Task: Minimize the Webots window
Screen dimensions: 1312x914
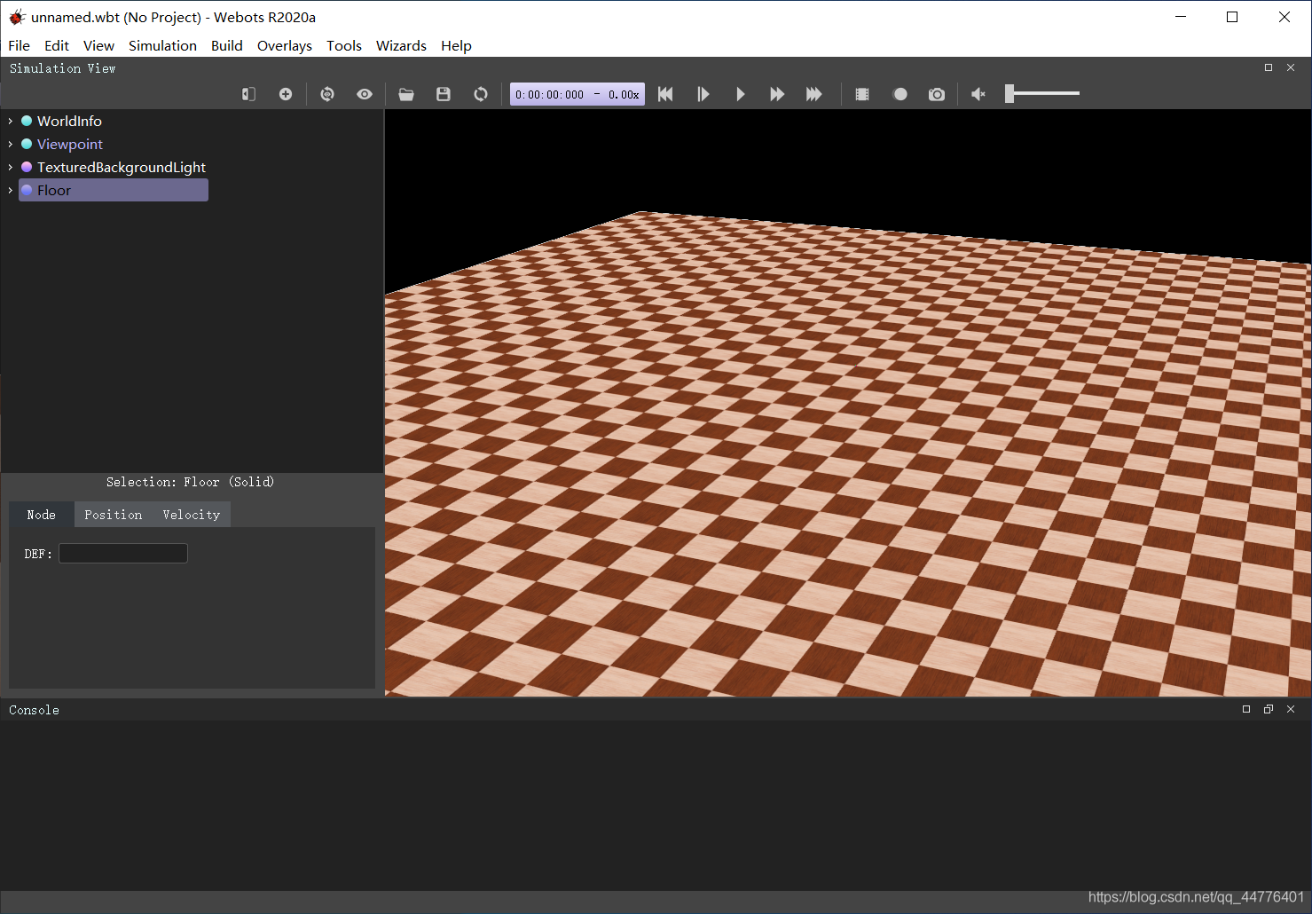Action: [1181, 17]
